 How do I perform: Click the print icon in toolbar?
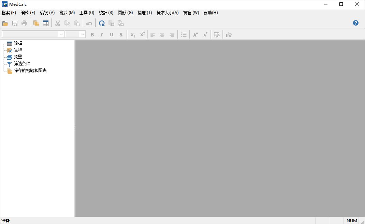(x=24, y=23)
